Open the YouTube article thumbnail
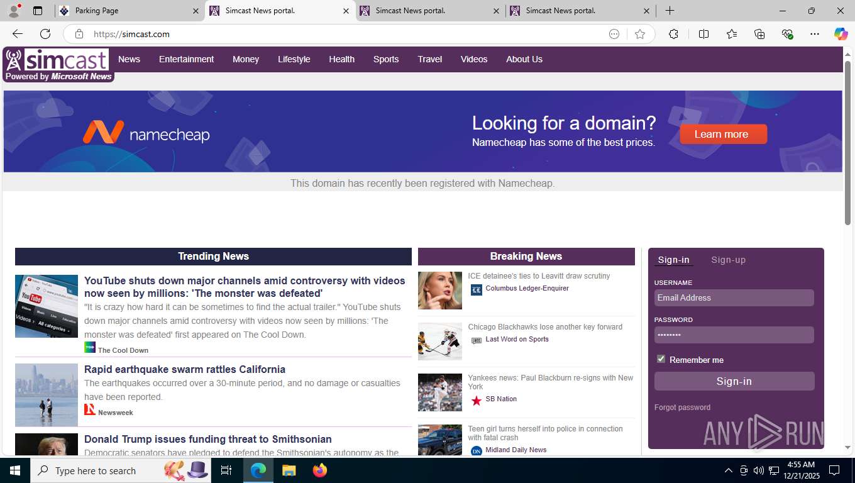Viewport: 855px width, 483px height. pyautogui.click(x=47, y=306)
